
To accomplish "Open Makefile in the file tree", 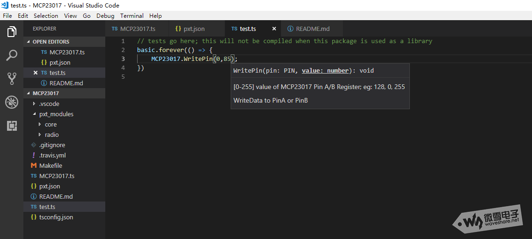I will (x=65, y=165).
